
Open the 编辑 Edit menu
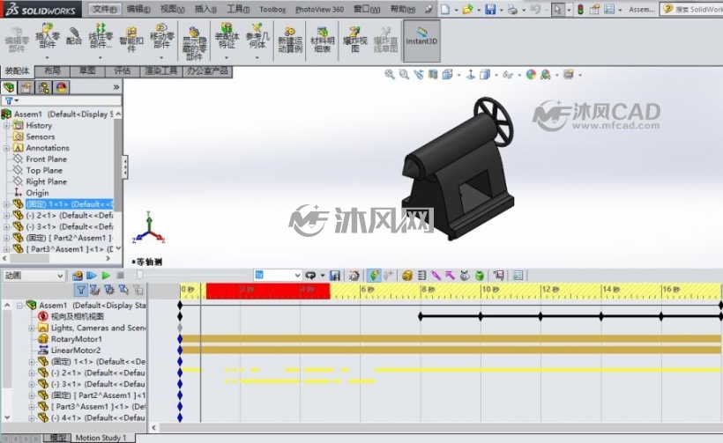(138, 9)
